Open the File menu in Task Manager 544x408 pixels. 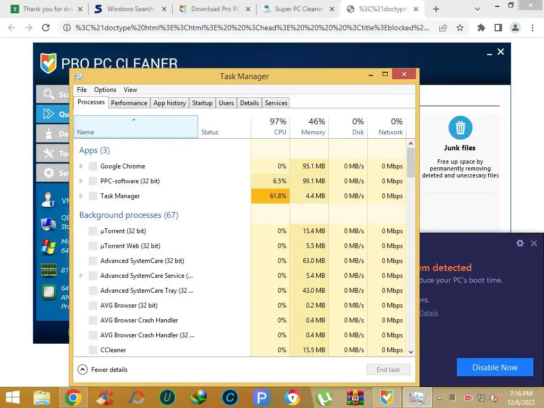[x=82, y=90]
